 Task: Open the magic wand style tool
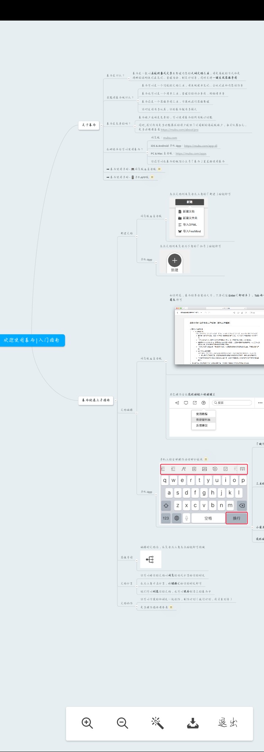[x=158, y=723]
